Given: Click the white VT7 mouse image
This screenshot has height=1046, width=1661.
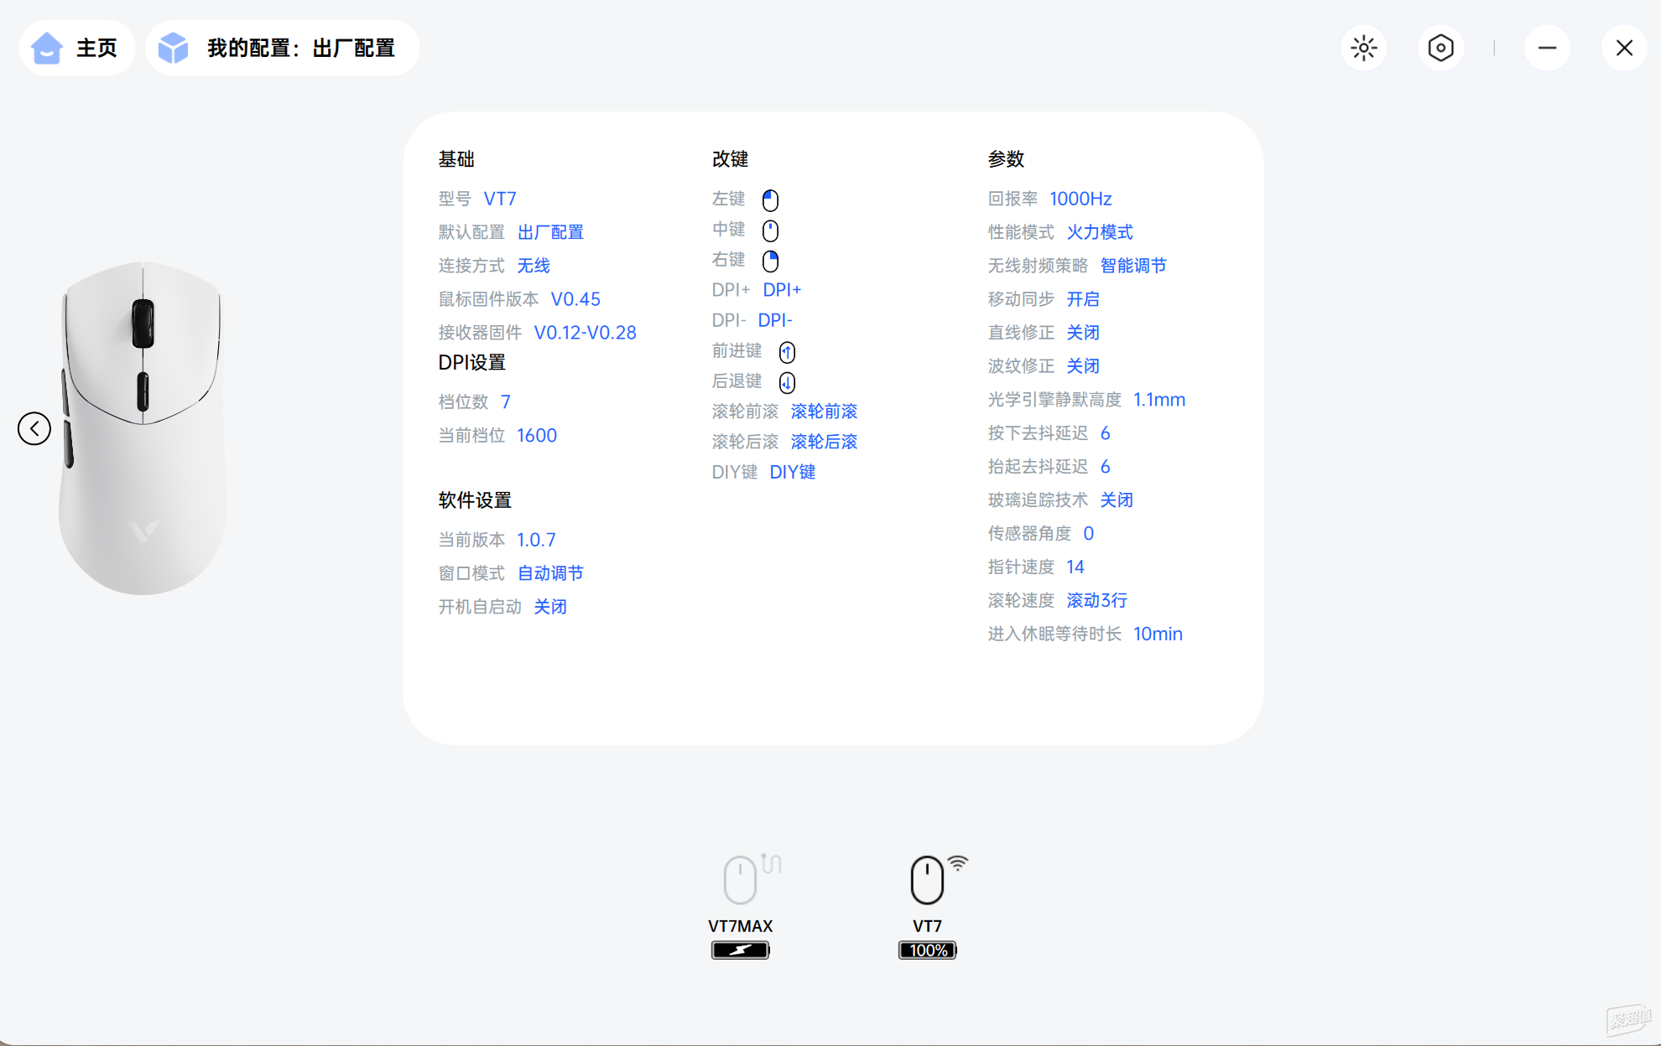Looking at the screenshot, I should pyautogui.click(x=143, y=427).
